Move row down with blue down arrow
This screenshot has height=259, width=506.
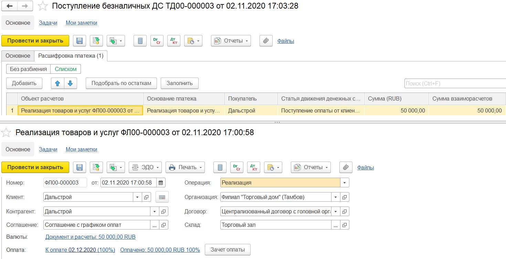coord(70,83)
